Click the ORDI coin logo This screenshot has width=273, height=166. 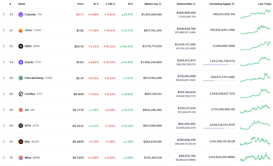(x=21, y=46)
